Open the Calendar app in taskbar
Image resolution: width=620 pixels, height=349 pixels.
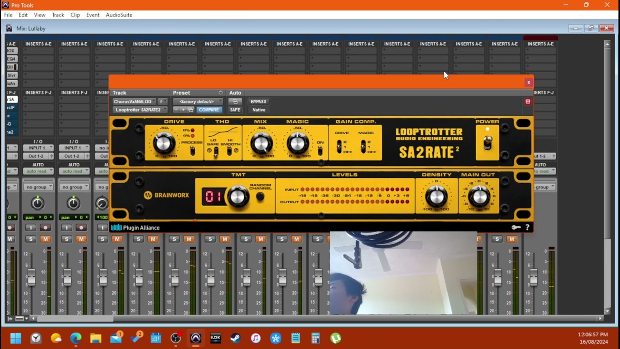(155, 338)
